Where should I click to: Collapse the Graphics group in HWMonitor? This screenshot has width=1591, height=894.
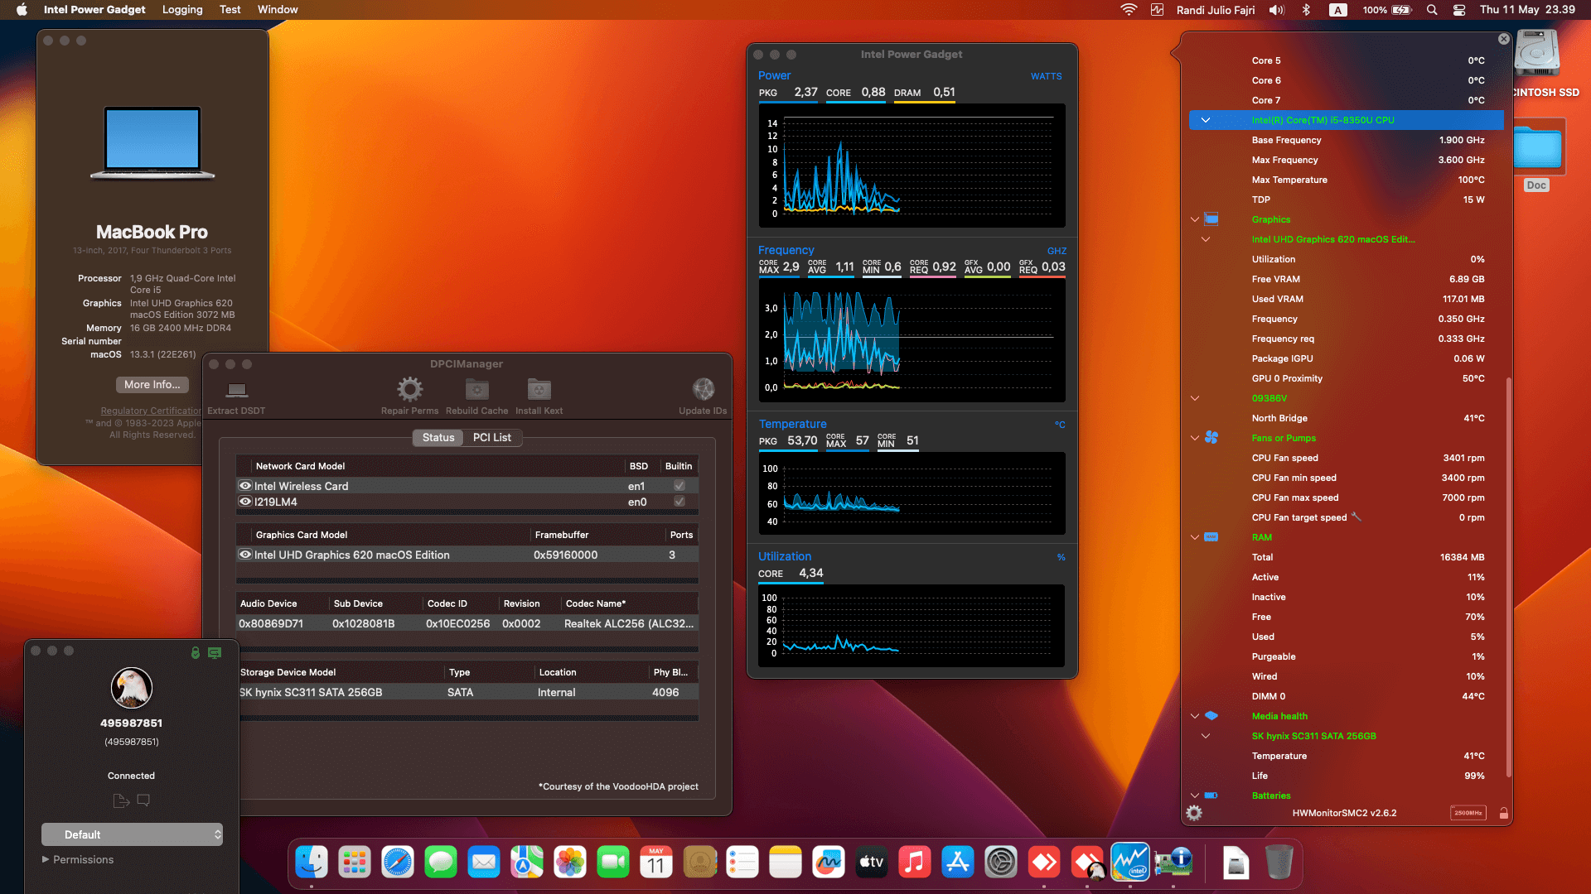coord(1195,219)
